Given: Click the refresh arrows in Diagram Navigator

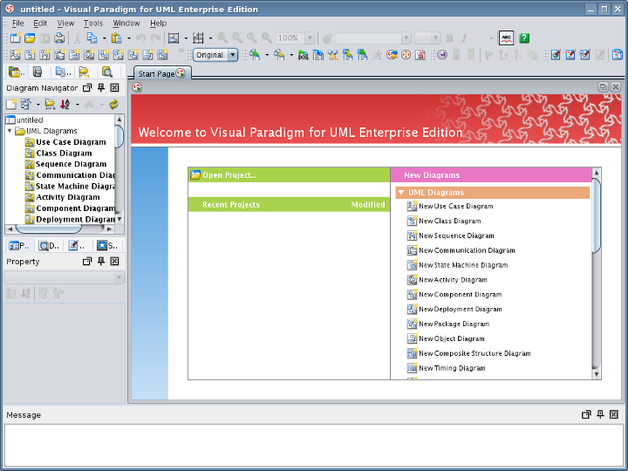Looking at the screenshot, I should point(113,105).
